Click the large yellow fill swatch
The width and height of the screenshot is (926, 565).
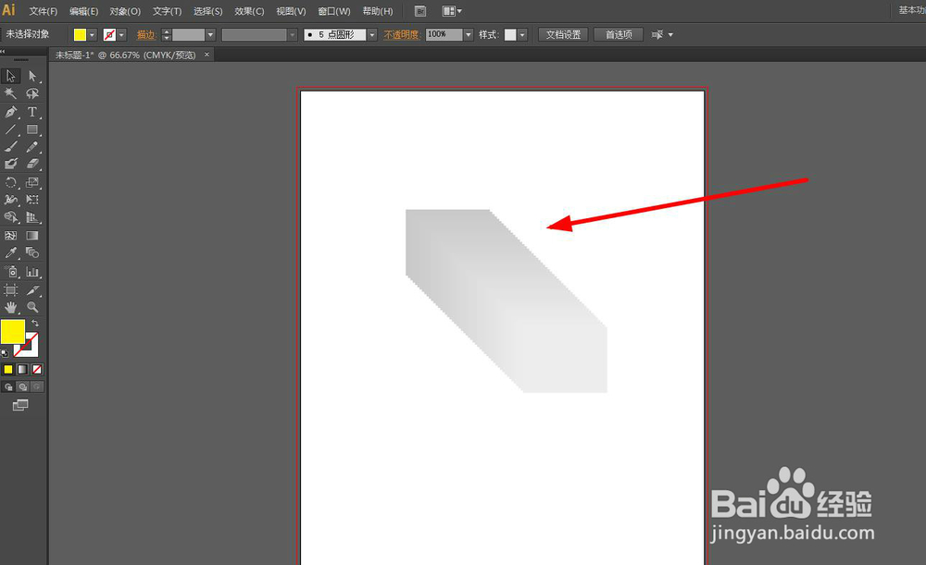tap(12, 331)
